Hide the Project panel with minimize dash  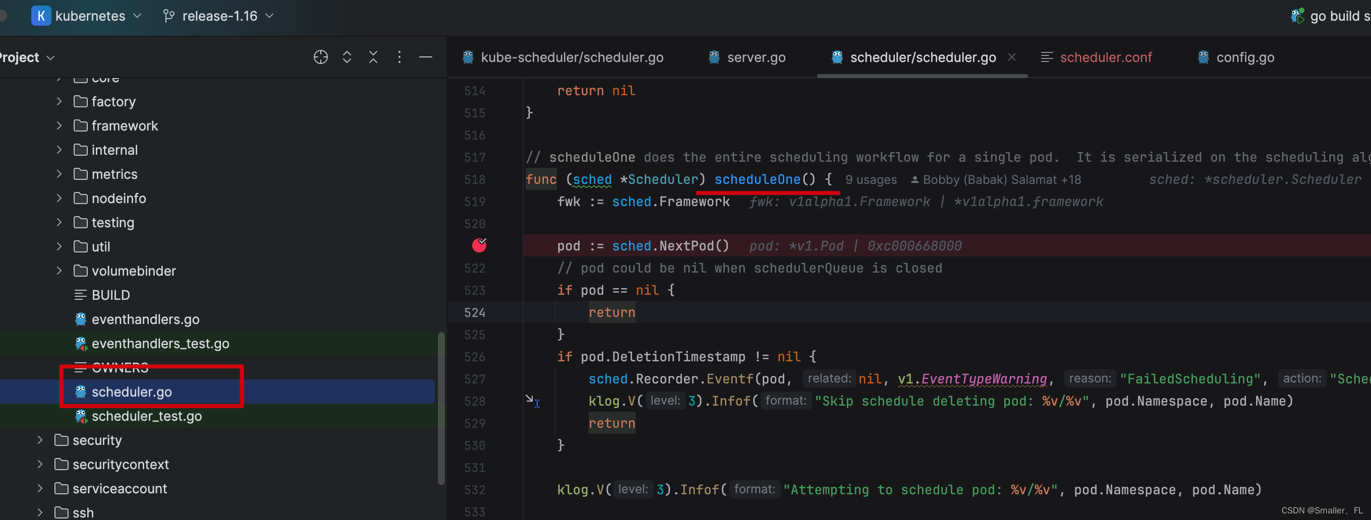pos(426,57)
